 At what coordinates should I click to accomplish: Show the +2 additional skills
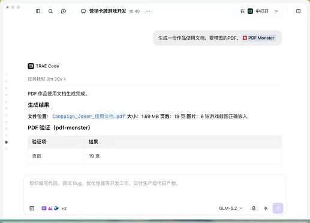(x=64, y=209)
